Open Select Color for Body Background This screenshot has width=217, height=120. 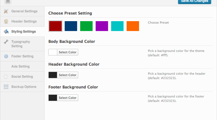click(x=67, y=52)
